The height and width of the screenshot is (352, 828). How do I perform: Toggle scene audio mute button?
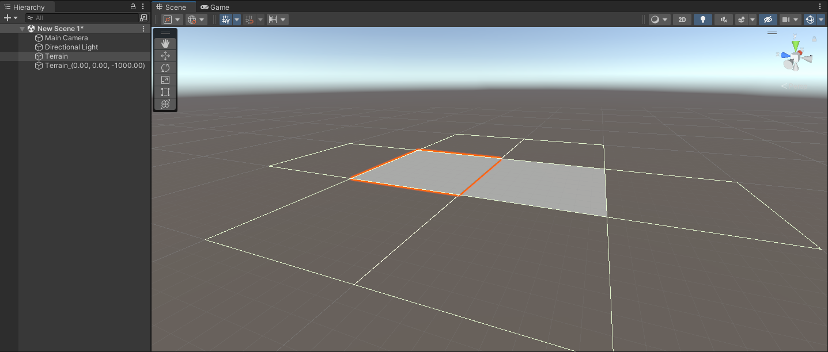click(x=723, y=20)
